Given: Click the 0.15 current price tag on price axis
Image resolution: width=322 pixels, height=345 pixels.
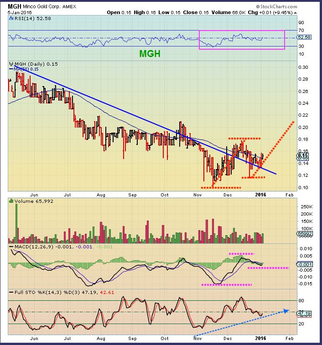Looking at the screenshot, I should point(303,155).
